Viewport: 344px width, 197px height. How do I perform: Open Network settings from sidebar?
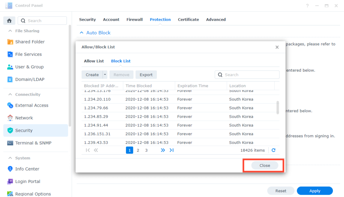pyautogui.click(x=26, y=118)
